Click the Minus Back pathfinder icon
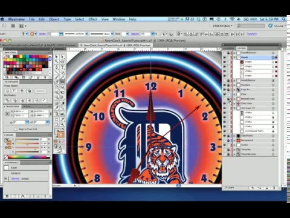This screenshot has width=290, height=218. coord(43,100)
